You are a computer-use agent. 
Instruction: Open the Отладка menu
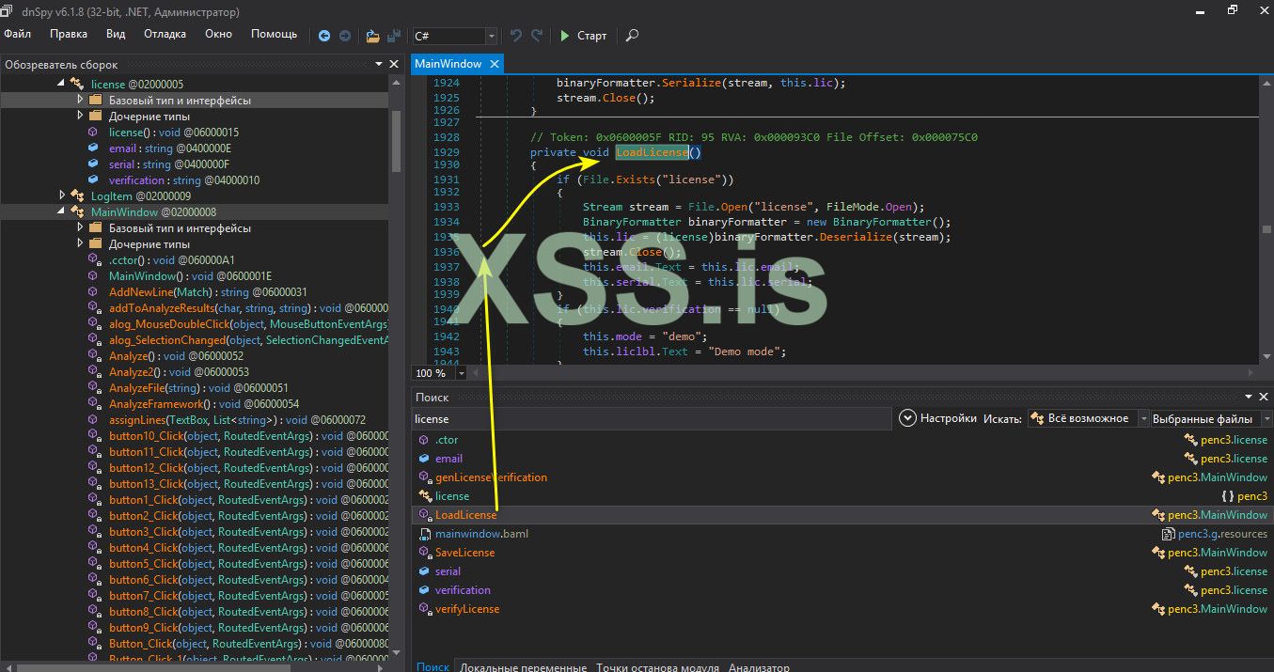click(165, 34)
